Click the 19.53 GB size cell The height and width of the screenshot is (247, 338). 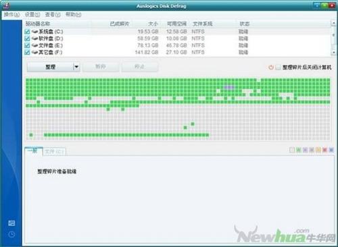point(148,32)
